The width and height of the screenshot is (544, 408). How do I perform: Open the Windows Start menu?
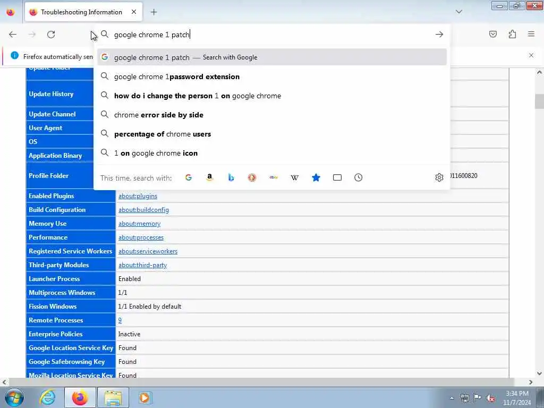tap(14, 398)
